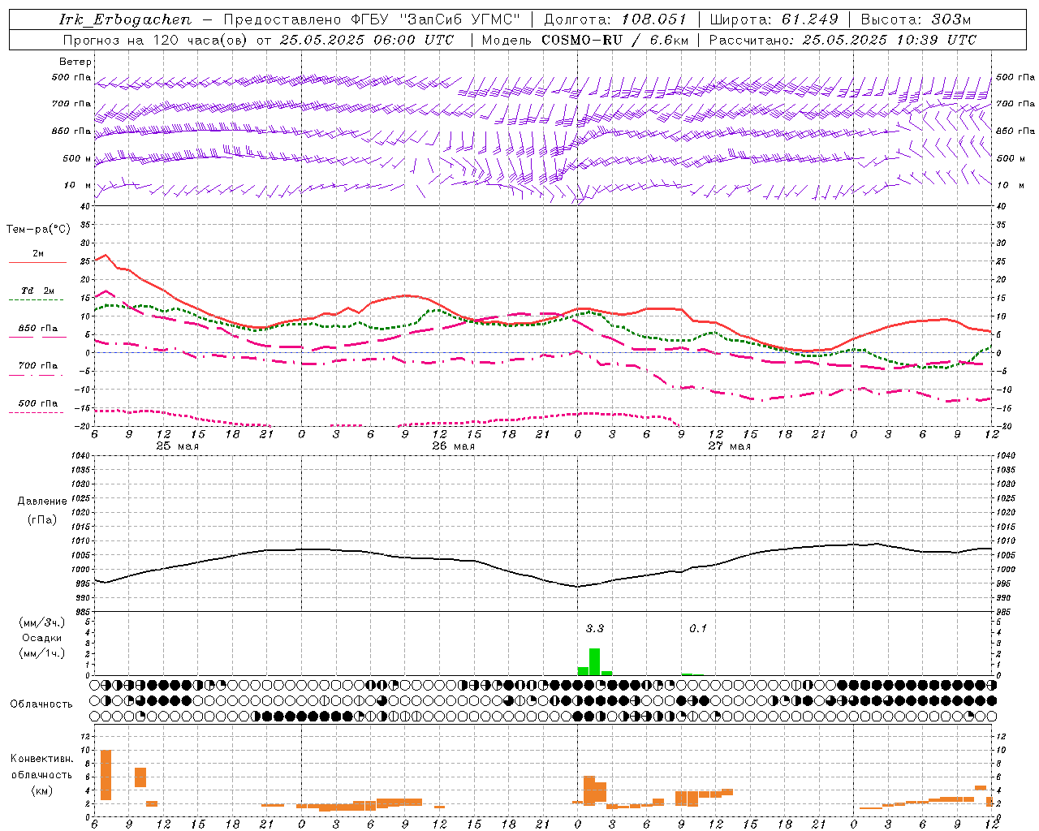The image size is (1039, 831).
Task: Click the precipitation total "0.1"
Action: (698, 628)
